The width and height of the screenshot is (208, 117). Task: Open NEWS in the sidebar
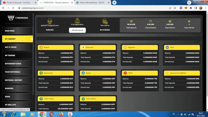coord(17,97)
